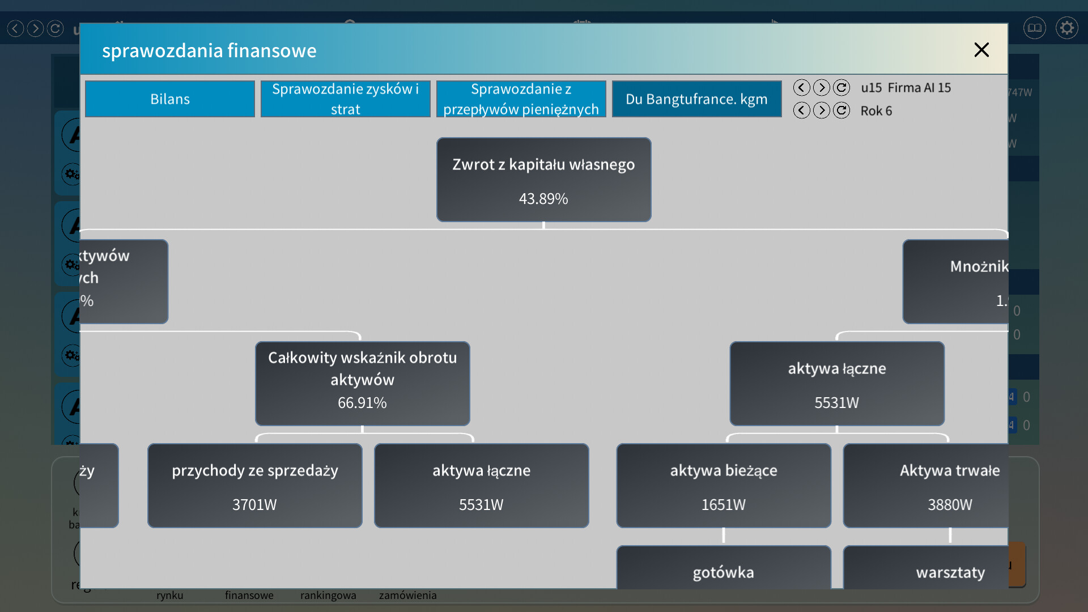Go to next year beside Rok 6
Screen dimensions: 1088x612
coord(821,110)
